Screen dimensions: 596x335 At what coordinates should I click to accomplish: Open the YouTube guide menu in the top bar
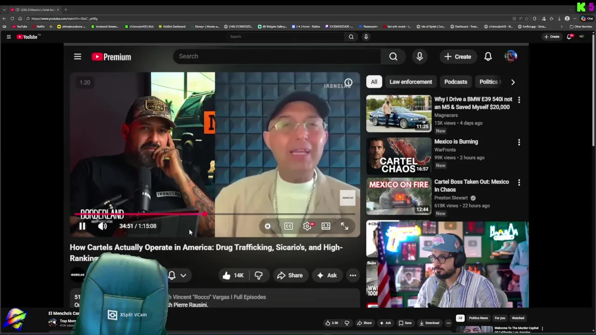8,37
